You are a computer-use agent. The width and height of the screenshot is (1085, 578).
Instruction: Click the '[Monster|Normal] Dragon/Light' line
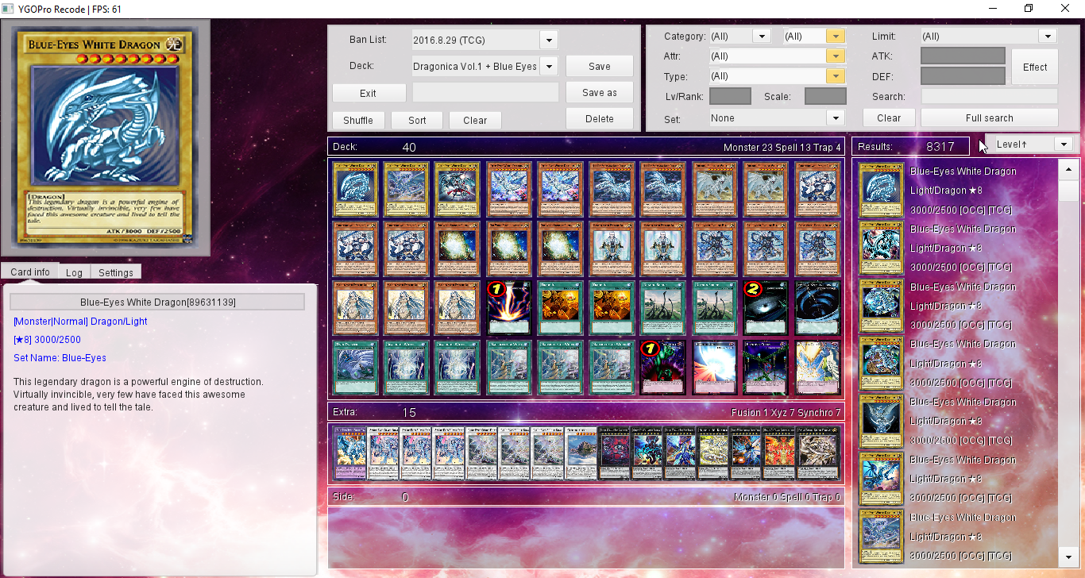pyautogui.click(x=80, y=322)
